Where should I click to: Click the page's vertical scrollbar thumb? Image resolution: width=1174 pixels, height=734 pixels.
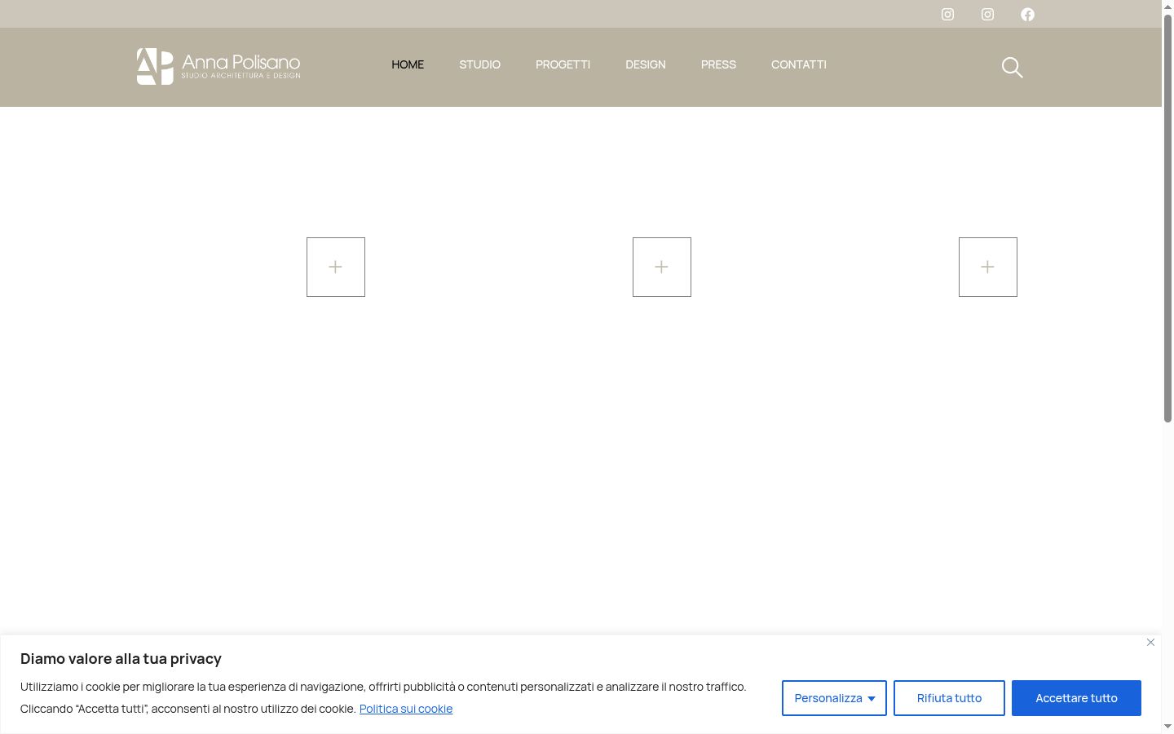1167,218
